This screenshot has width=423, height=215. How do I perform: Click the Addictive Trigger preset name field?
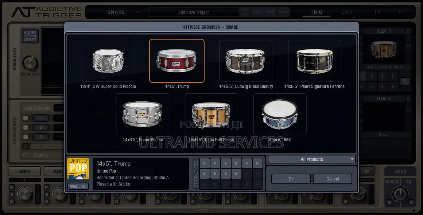[193, 12]
